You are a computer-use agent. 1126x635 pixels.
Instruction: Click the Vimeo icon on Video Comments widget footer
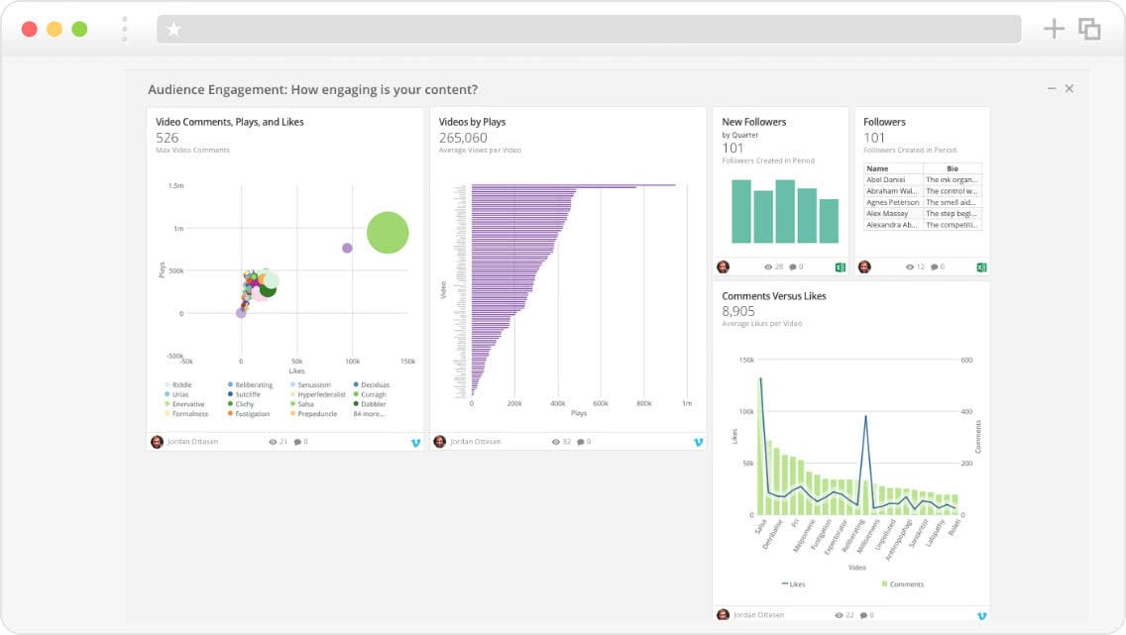416,442
